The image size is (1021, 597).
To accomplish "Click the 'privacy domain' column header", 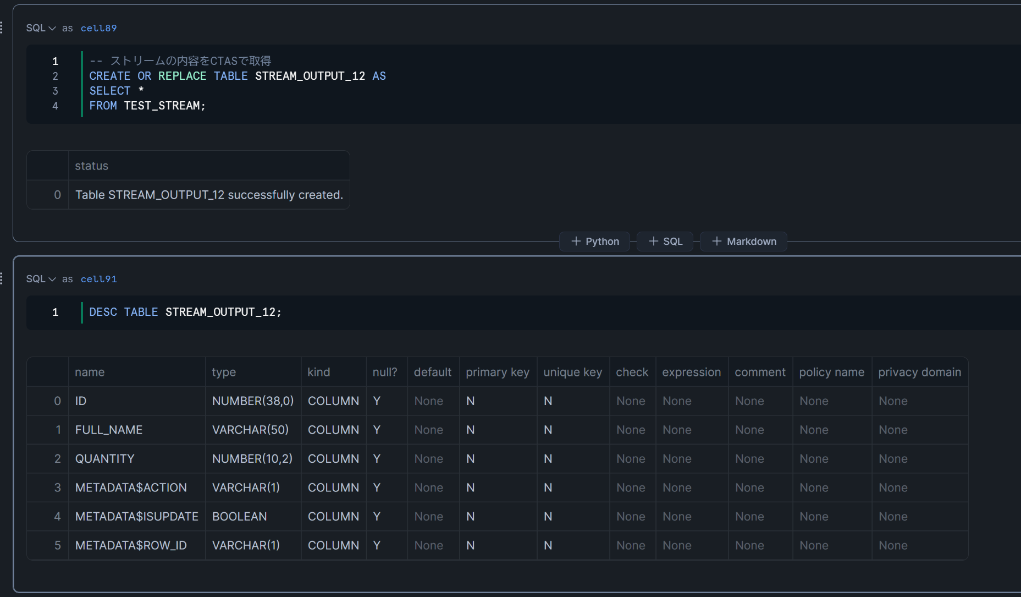I will click(x=920, y=372).
